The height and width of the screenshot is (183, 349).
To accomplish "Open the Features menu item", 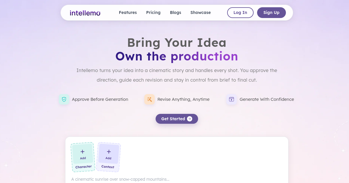I will 128,12.
